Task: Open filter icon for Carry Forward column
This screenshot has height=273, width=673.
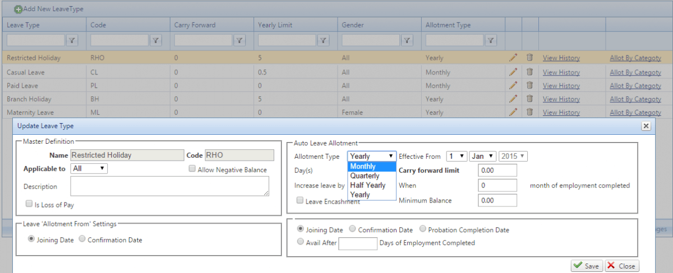Action: pyautogui.click(x=239, y=40)
